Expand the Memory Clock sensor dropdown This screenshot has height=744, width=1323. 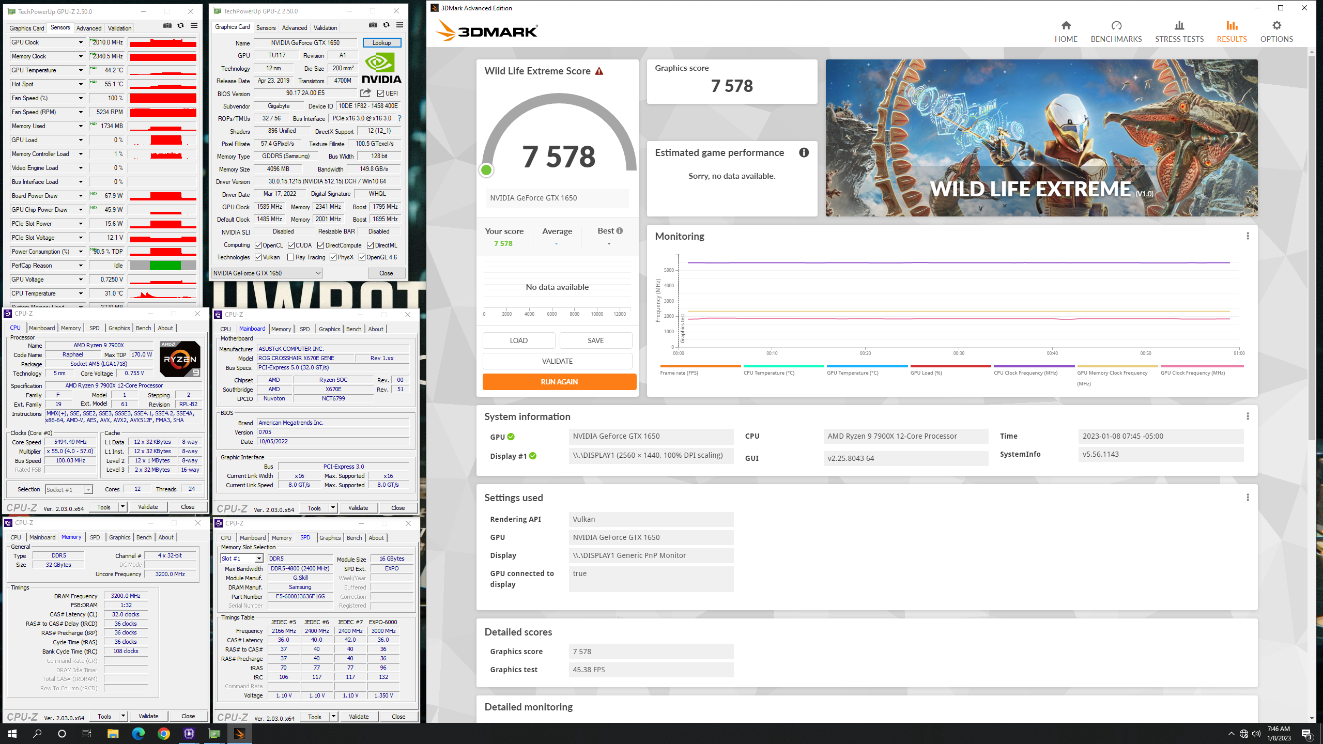tap(81, 56)
